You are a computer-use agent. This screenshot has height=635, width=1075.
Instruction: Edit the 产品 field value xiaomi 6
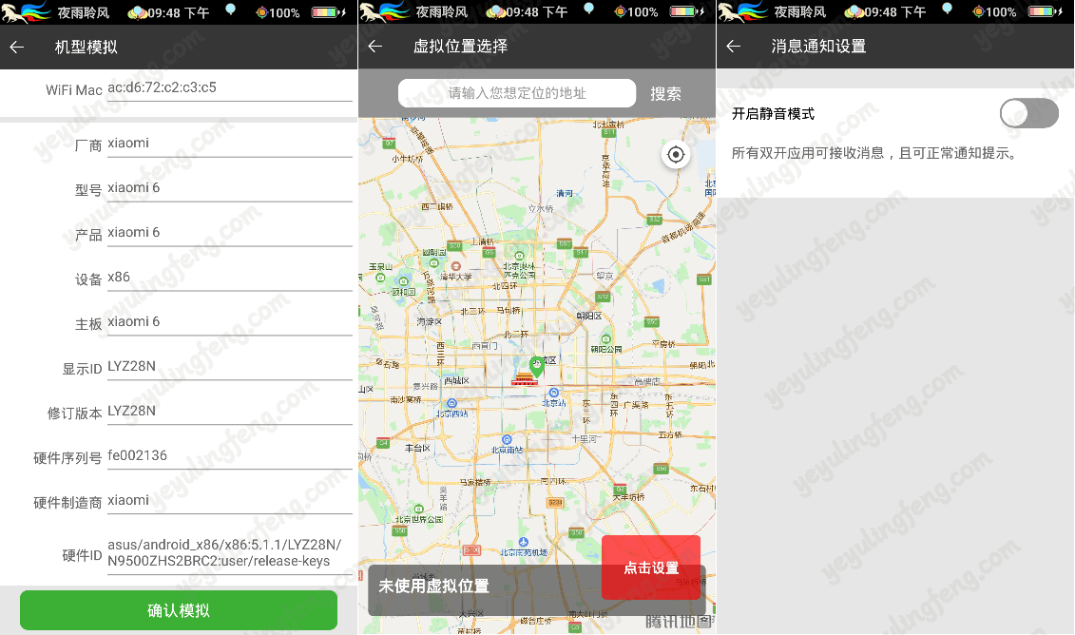(x=230, y=233)
